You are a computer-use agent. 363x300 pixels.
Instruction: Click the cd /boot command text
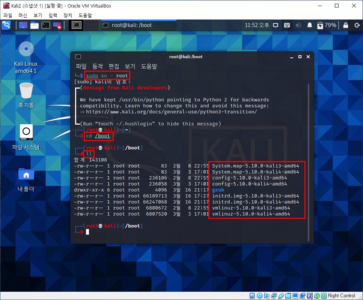pos(98,136)
